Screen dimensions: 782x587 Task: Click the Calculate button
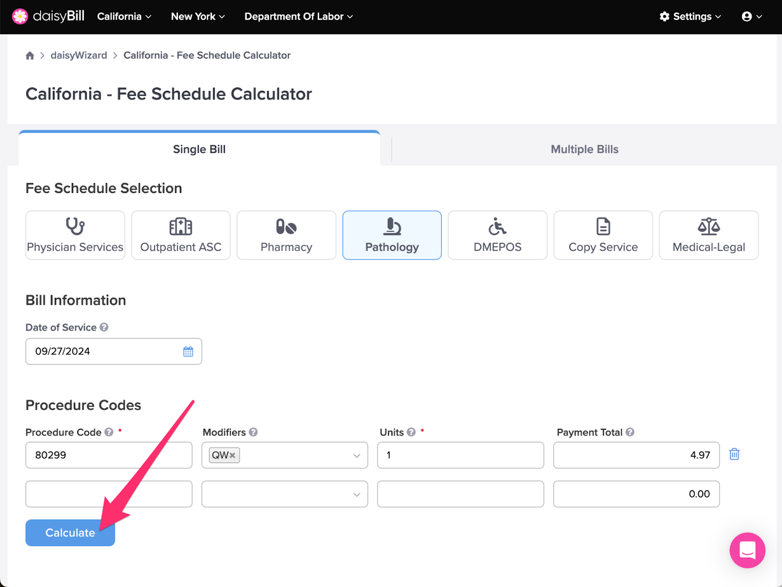(x=70, y=533)
